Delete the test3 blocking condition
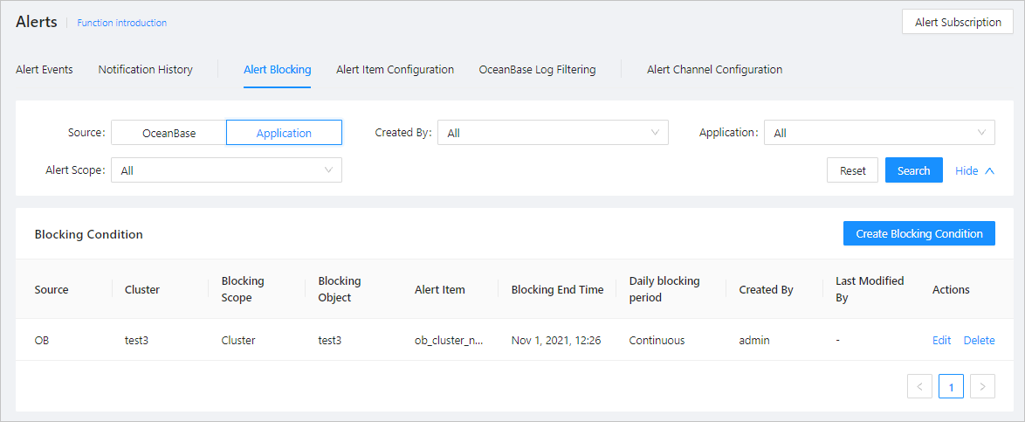Screen dimensions: 1025x422 click(979, 340)
